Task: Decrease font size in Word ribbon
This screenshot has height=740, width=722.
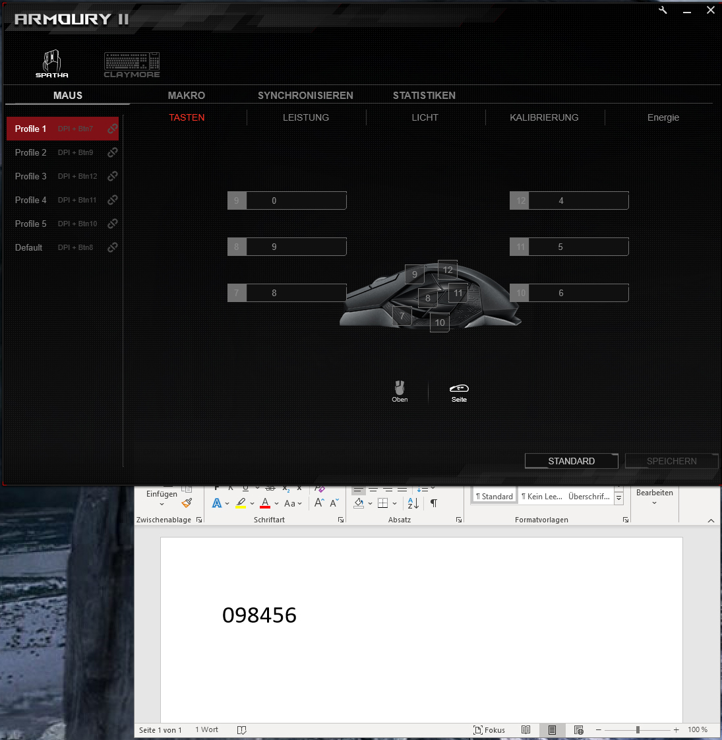Action: point(334,503)
